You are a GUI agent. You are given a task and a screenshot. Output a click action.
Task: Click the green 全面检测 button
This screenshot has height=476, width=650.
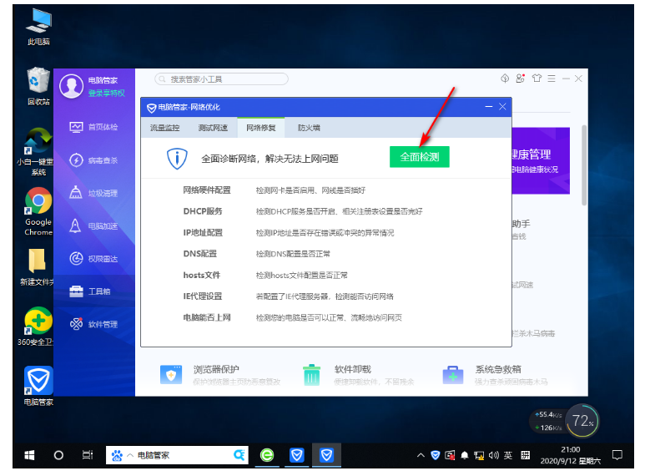(419, 157)
